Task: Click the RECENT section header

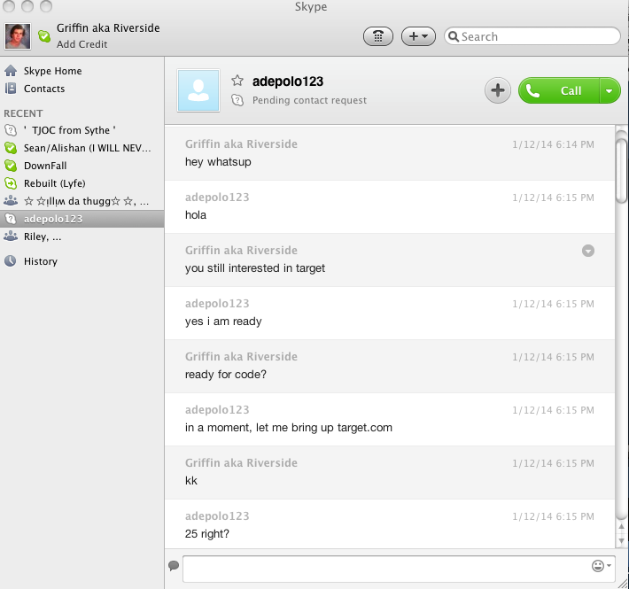Action: [x=23, y=113]
